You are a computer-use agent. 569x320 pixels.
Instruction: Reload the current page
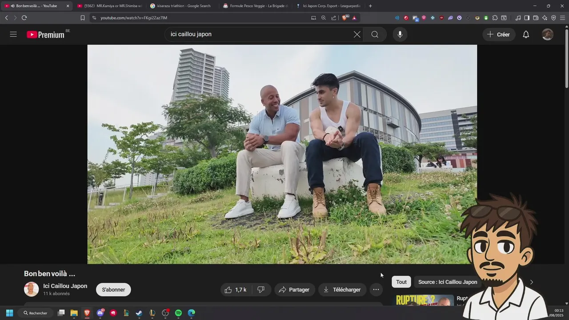click(x=24, y=18)
